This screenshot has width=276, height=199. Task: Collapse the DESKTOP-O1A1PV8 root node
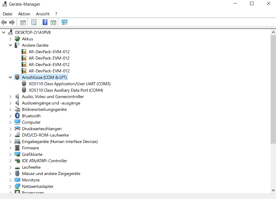3,32
